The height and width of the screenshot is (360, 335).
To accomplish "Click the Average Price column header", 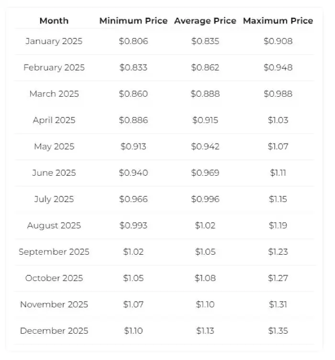I will click(205, 21).
